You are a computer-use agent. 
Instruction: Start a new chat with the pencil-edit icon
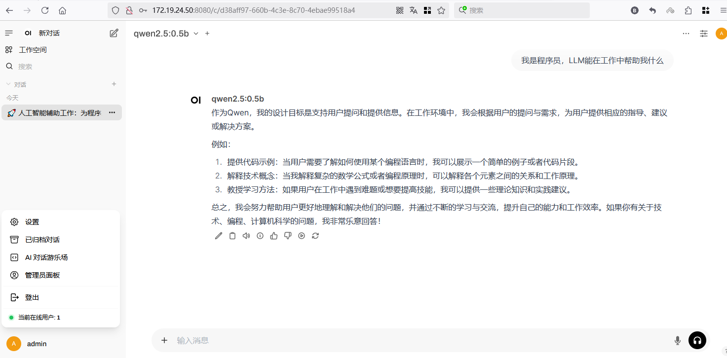(x=114, y=33)
